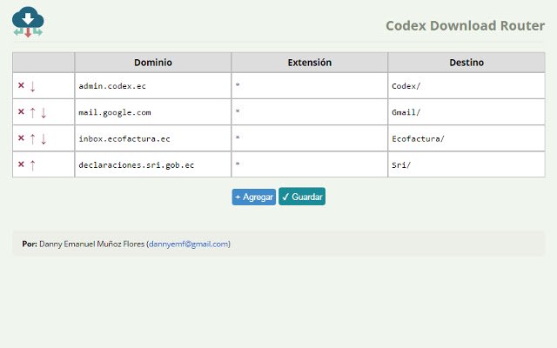557x348 pixels.
Task: Move admin.codex.ec rule down
Action: [32, 86]
